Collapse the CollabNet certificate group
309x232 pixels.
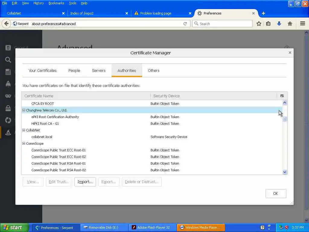(x=24, y=130)
